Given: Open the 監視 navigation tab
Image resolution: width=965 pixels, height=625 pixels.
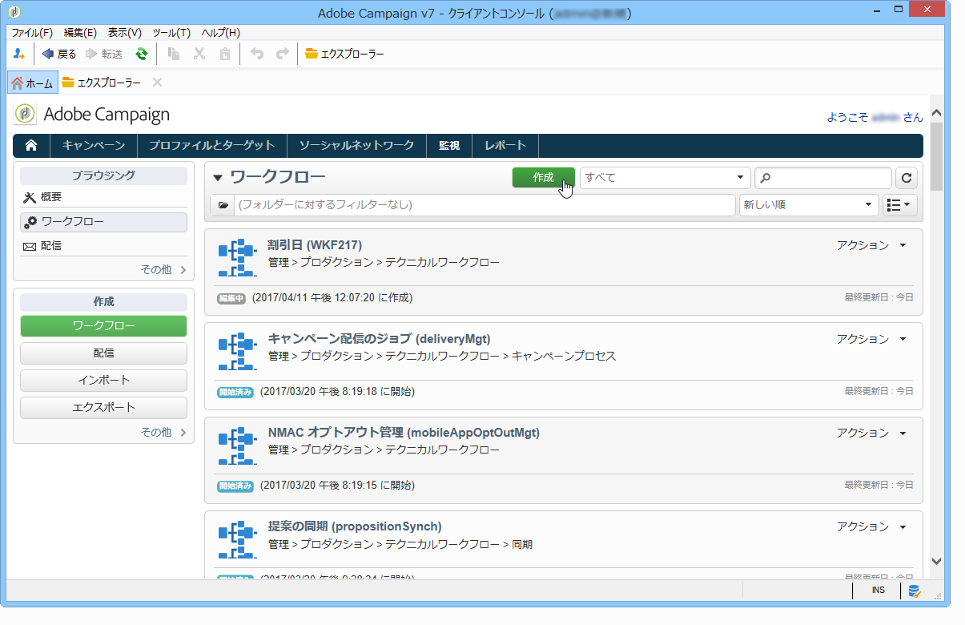Looking at the screenshot, I should 449,145.
